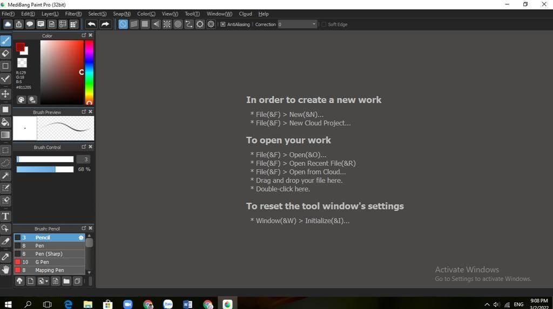This screenshot has width=553, height=309.
Task: Select the Eraser tool
Action: pos(5,53)
